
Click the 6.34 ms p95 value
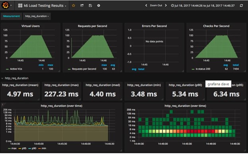(226, 94)
